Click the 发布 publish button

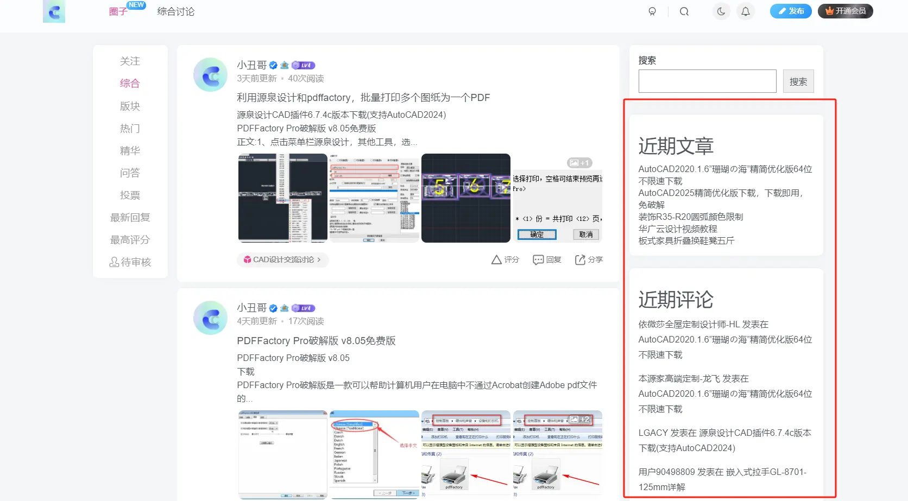pyautogui.click(x=791, y=11)
